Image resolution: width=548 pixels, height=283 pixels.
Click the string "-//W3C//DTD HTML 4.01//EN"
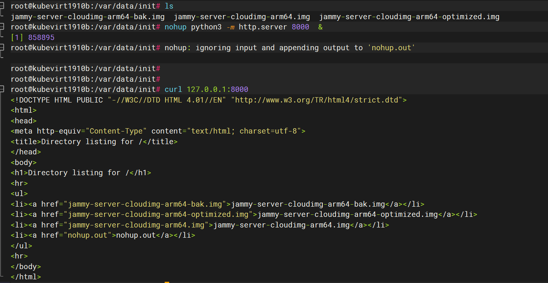[167, 100]
